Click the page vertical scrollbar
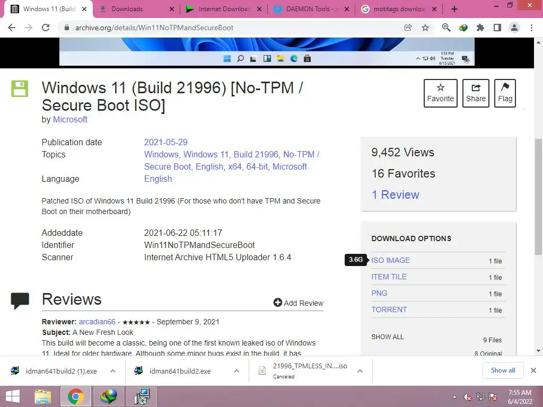 pos(538,197)
